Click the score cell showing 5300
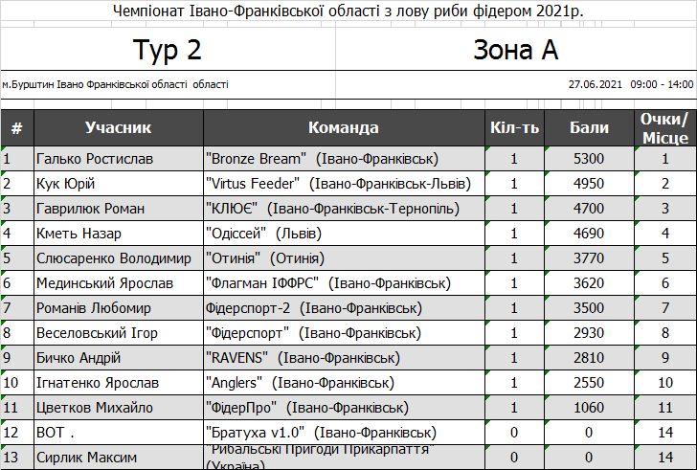 click(589, 159)
